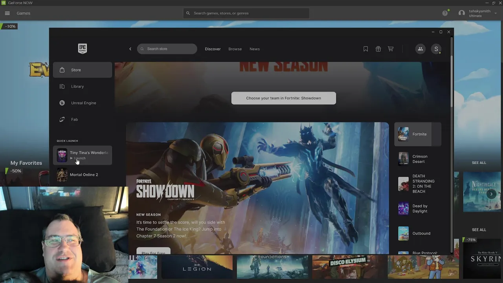Click the Mortal Online 2 cover thumbnail
Viewport: 503px width, 283px height.
[x=62, y=175]
